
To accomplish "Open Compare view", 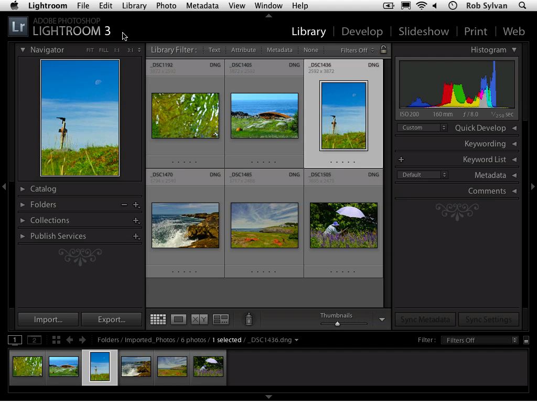I will point(200,319).
